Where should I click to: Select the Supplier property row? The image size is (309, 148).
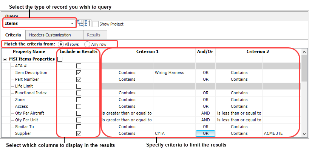tap(23, 133)
